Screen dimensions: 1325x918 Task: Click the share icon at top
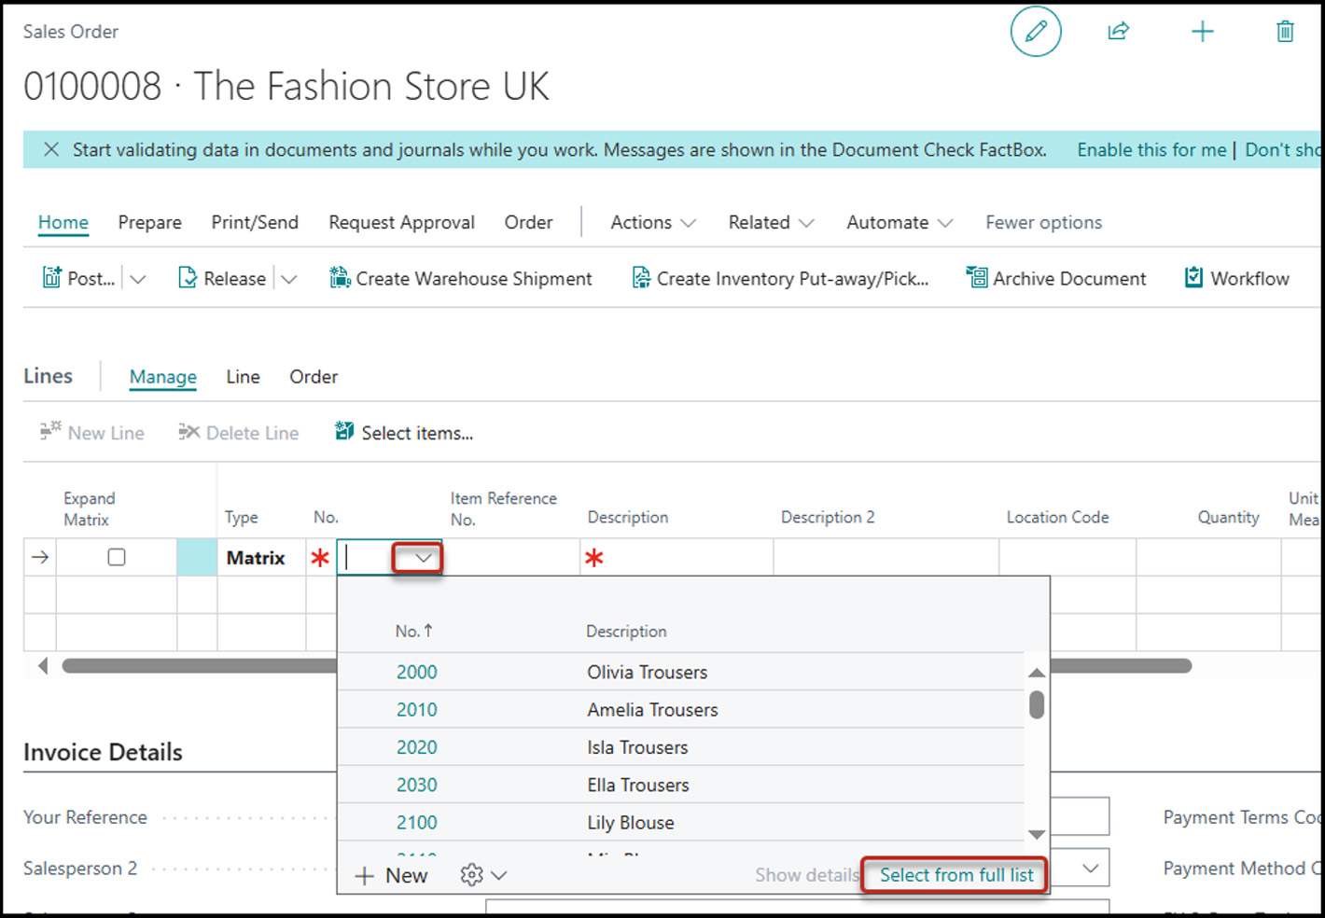point(1118,32)
